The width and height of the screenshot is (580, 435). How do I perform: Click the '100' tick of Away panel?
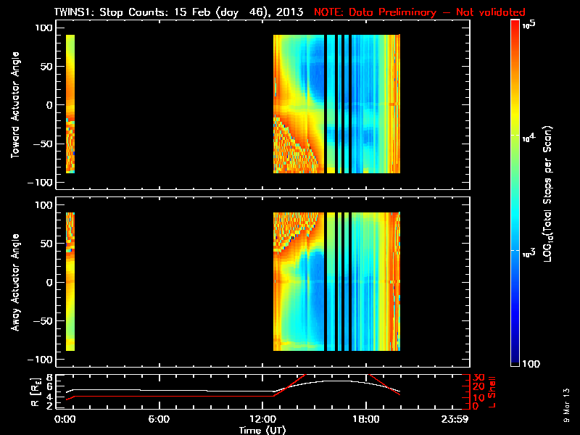pyautogui.click(x=44, y=205)
